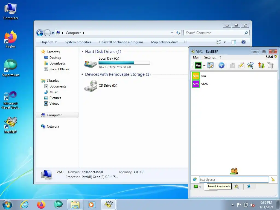Select Recent Places in navigation pane
The width and height of the screenshot is (280, 210).
[59, 69]
